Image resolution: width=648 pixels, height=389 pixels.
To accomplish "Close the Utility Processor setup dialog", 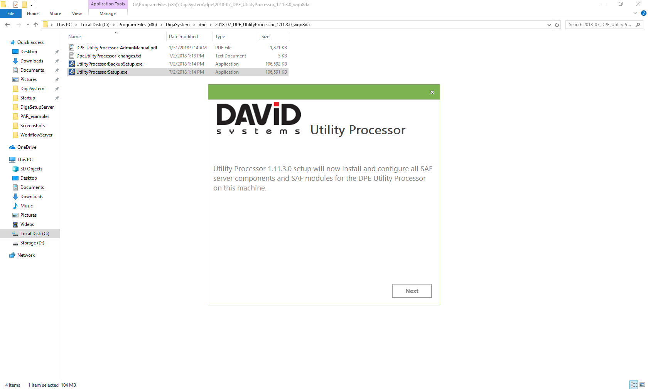I will (x=432, y=92).
